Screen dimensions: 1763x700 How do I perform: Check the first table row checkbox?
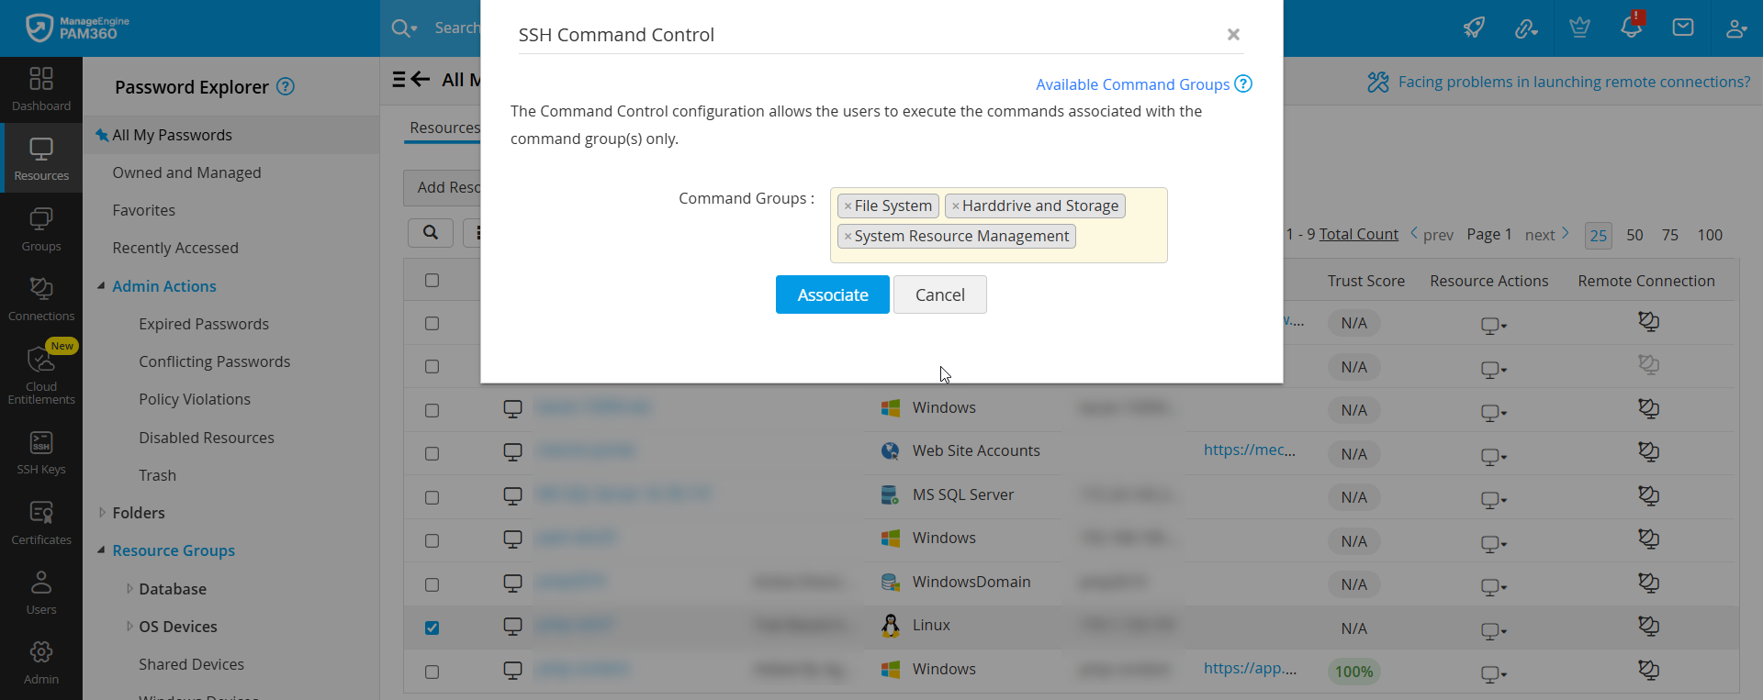[432, 324]
